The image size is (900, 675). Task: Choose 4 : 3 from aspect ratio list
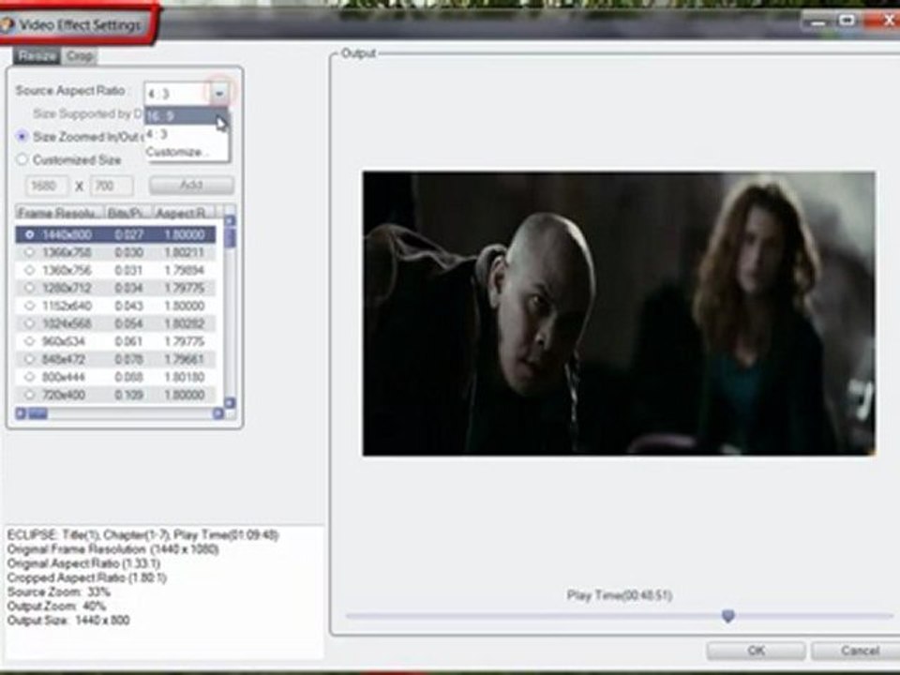click(x=186, y=134)
